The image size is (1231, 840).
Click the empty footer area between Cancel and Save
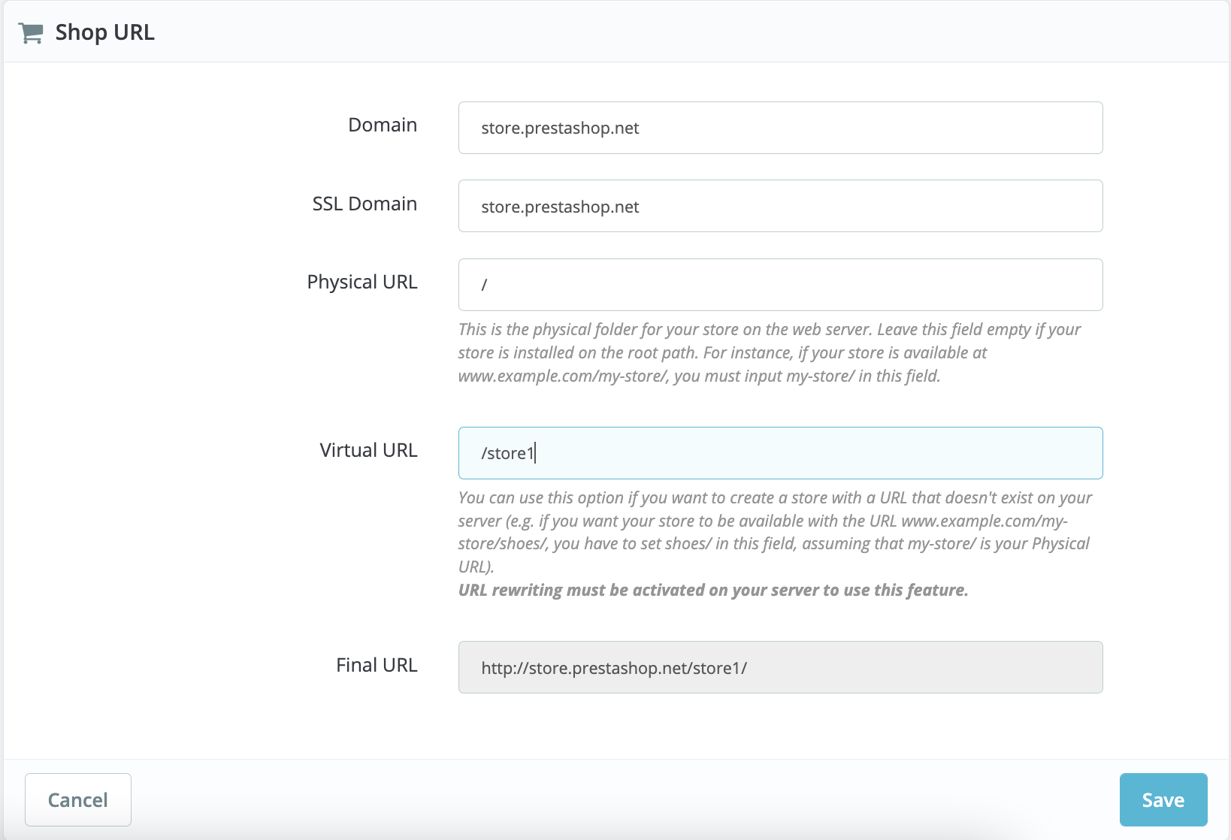coord(624,799)
